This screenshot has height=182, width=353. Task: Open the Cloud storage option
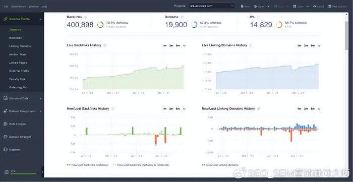pyautogui.click(x=319, y=6)
